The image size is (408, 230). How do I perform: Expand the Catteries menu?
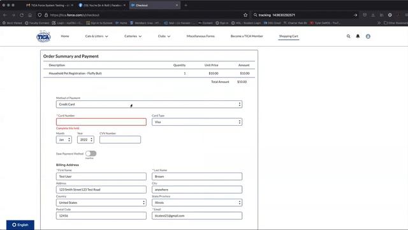(x=133, y=36)
